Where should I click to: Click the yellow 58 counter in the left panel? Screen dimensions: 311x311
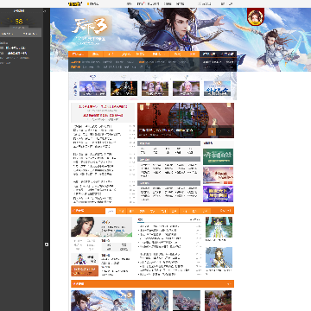pyautogui.click(x=19, y=22)
